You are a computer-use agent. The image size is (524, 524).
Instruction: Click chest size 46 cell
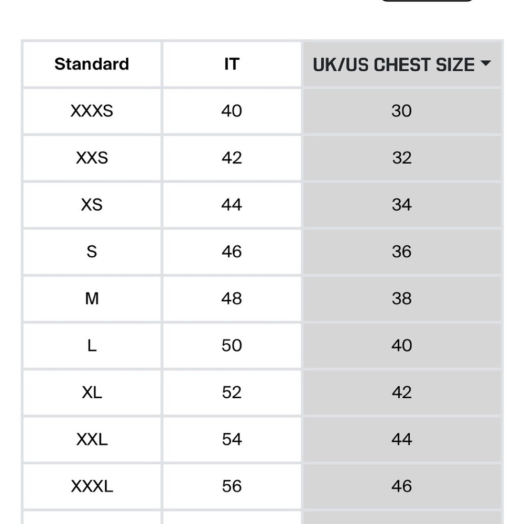(402, 486)
